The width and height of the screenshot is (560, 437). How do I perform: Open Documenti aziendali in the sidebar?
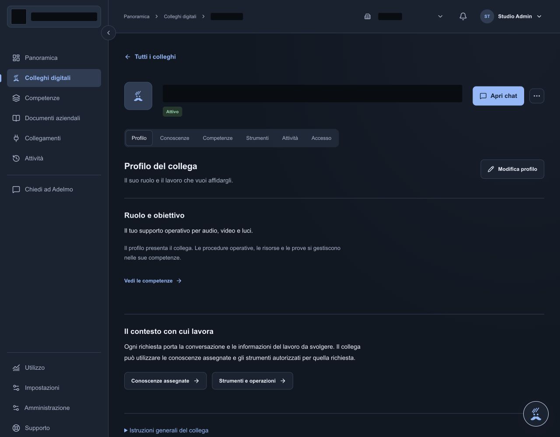click(x=54, y=118)
